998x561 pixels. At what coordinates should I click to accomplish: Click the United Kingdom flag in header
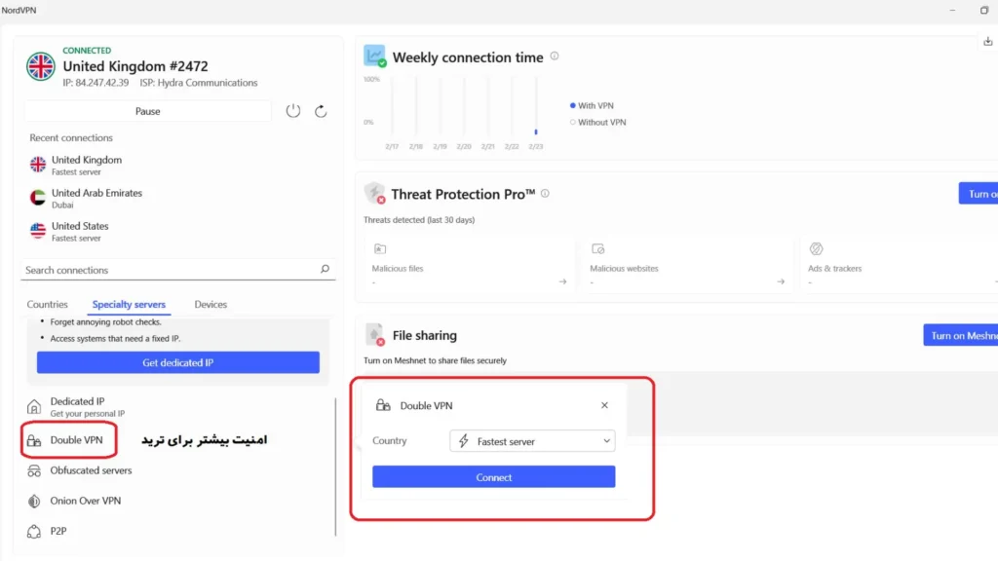[x=40, y=66]
